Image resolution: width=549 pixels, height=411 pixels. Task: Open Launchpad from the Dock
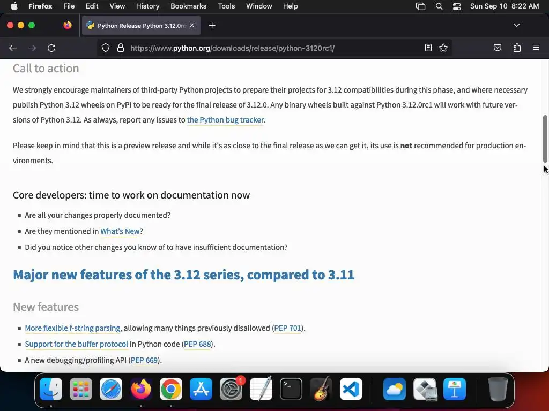[x=81, y=389]
